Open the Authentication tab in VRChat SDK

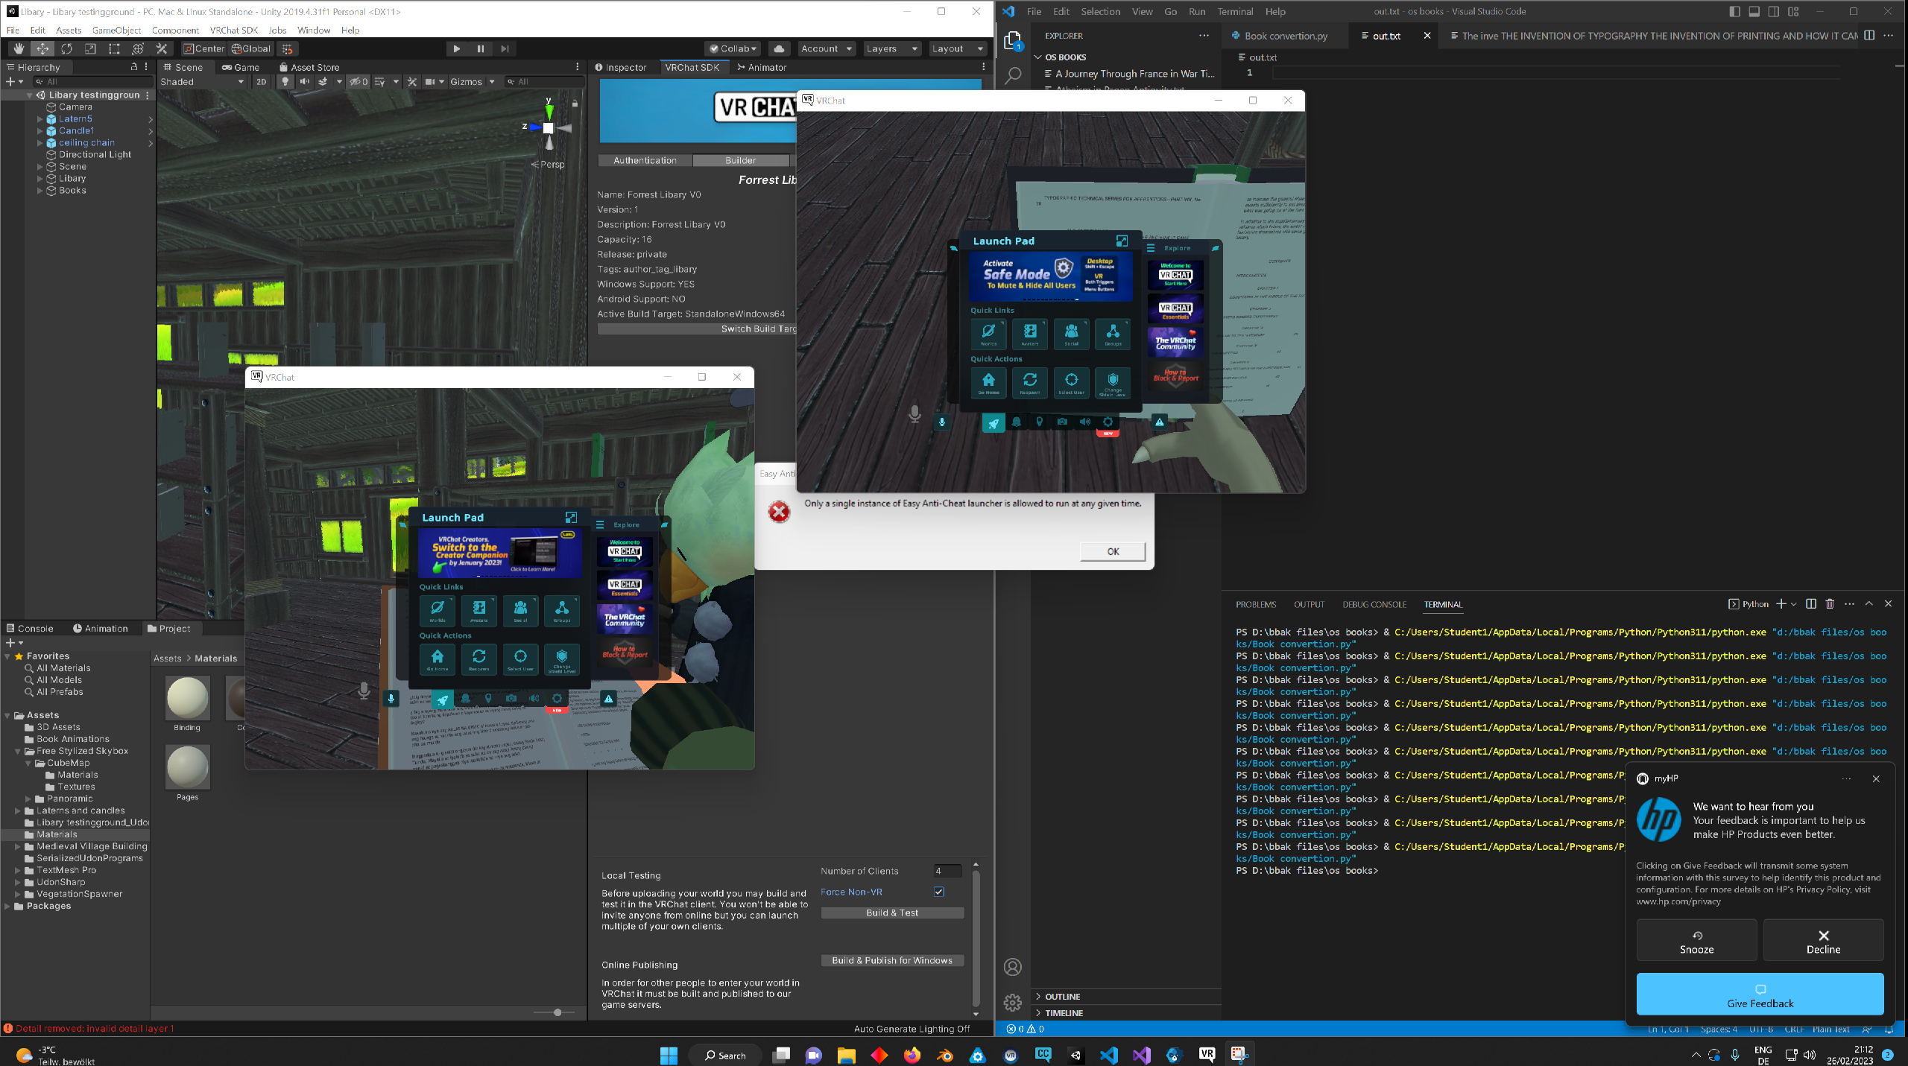[645, 160]
